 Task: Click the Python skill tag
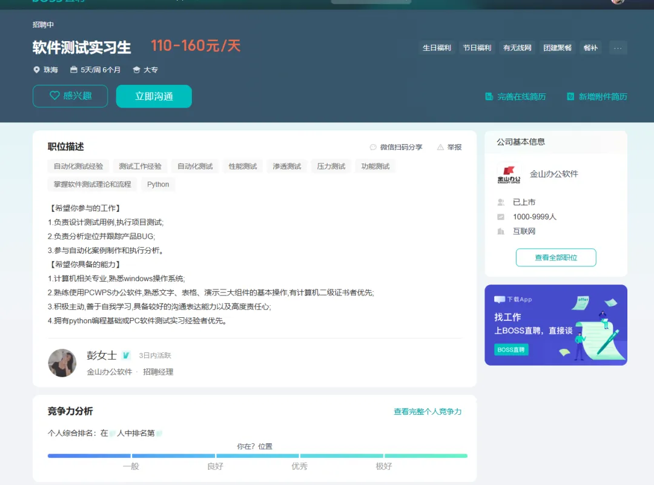[x=158, y=184]
